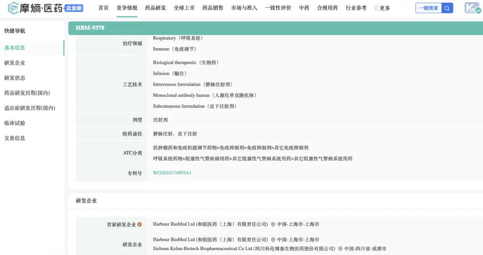Click the 摩熵医药 logo
483x255 pixels.
pos(35,8)
